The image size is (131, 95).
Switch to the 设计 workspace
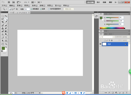pyautogui.click(x=98, y=2)
